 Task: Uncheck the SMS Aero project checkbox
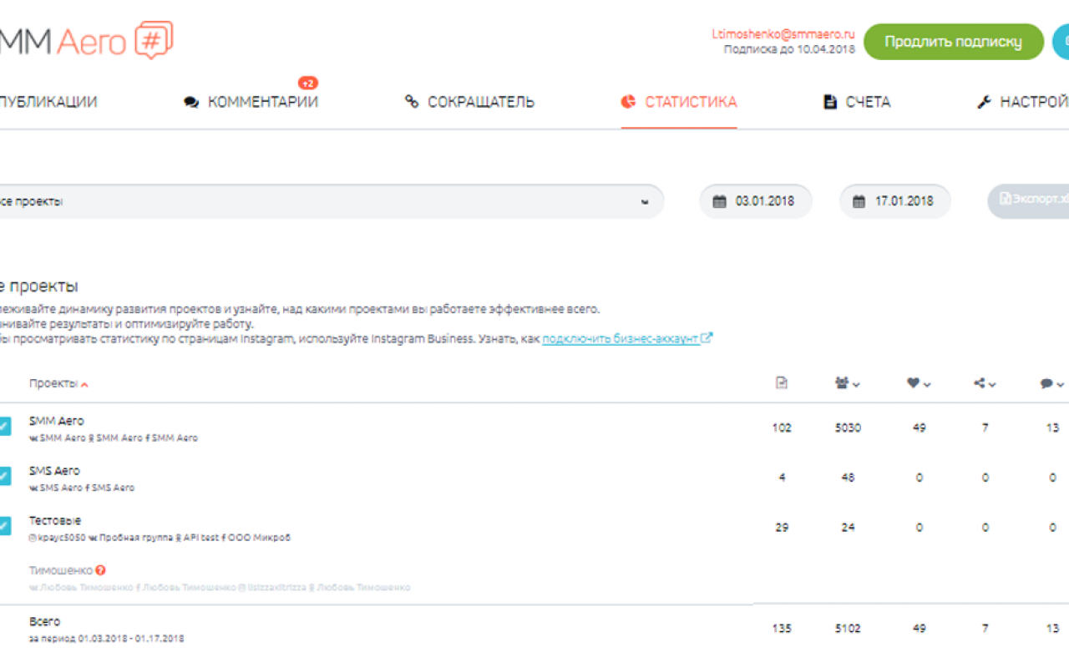point(4,476)
